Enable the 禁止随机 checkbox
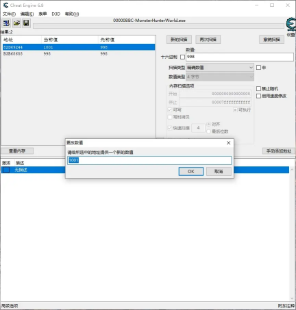296x310 pixels. (x=258, y=88)
